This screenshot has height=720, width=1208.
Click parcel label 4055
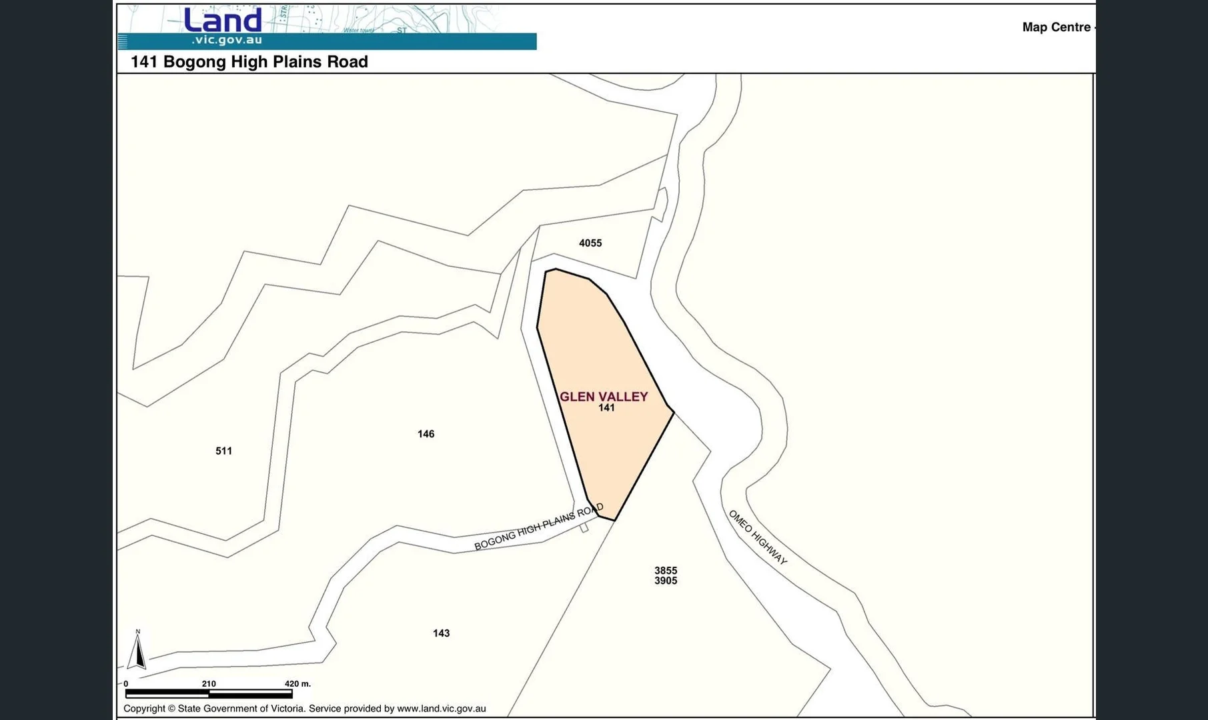click(590, 243)
